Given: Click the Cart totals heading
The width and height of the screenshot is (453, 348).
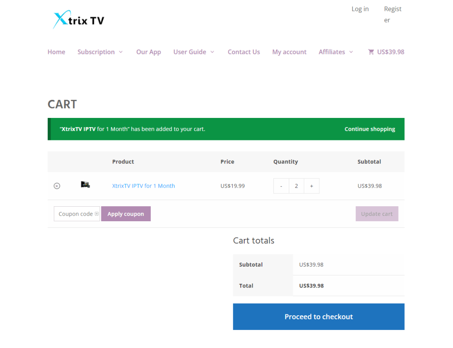Looking at the screenshot, I should tap(253, 240).
